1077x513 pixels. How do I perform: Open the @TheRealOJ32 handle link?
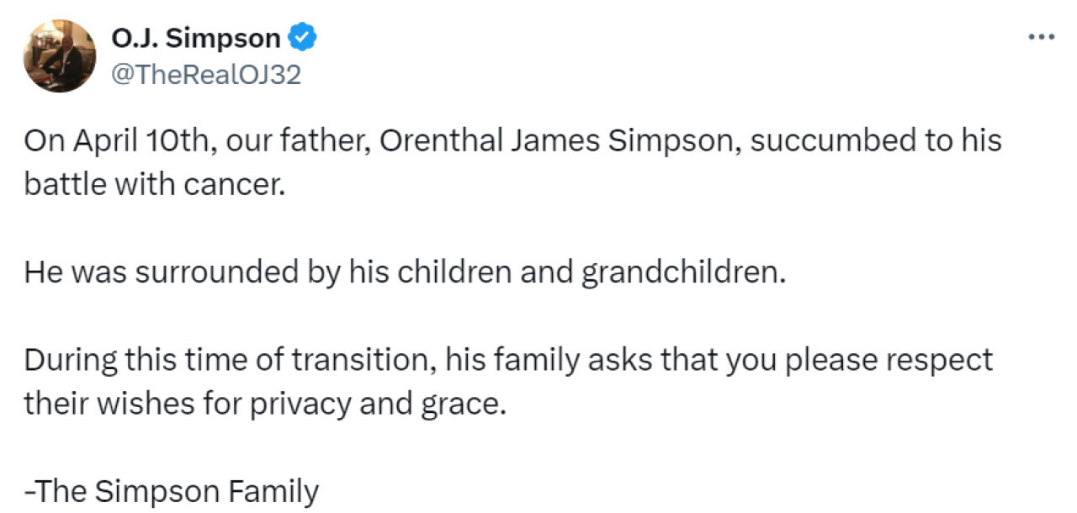point(205,76)
